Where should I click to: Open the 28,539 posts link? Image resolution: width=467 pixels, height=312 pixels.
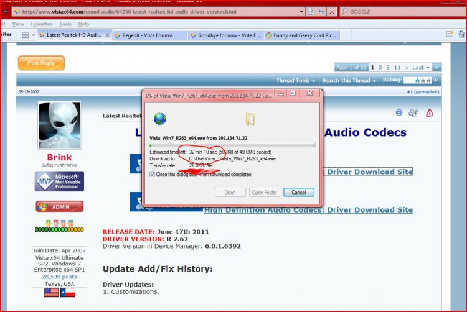(59, 277)
